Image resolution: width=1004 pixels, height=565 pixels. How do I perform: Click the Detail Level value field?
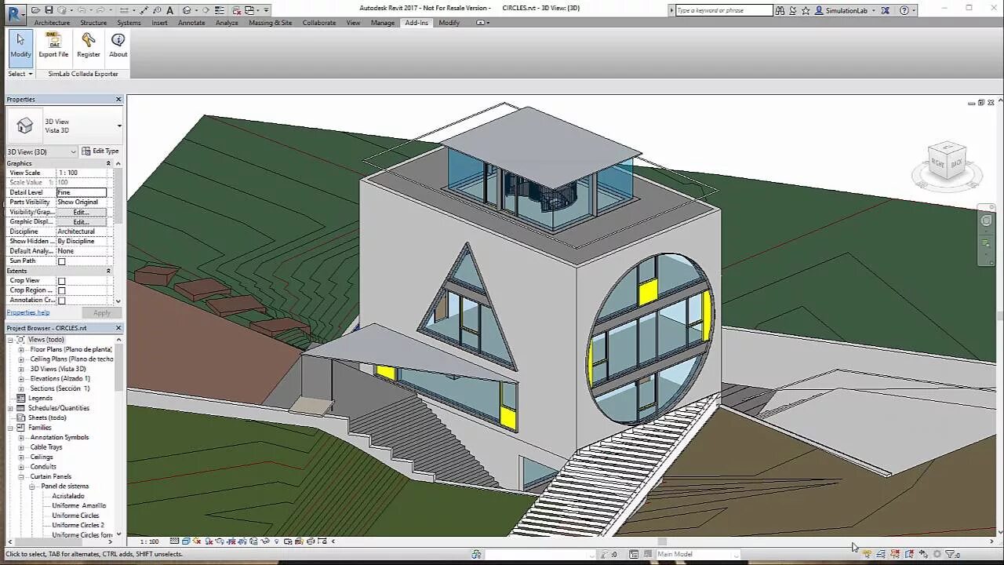click(x=82, y=192)
